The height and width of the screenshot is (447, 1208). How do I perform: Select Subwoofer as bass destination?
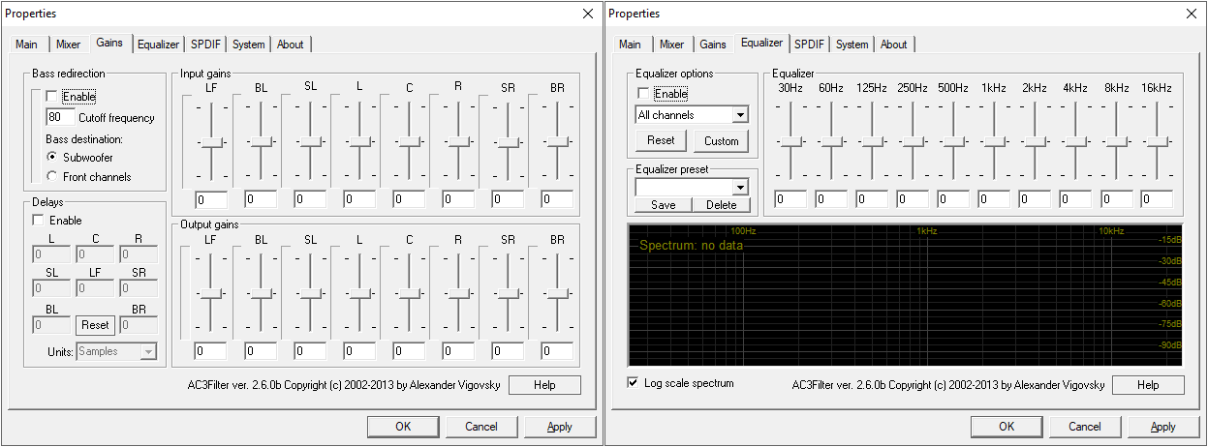point(52,156)
